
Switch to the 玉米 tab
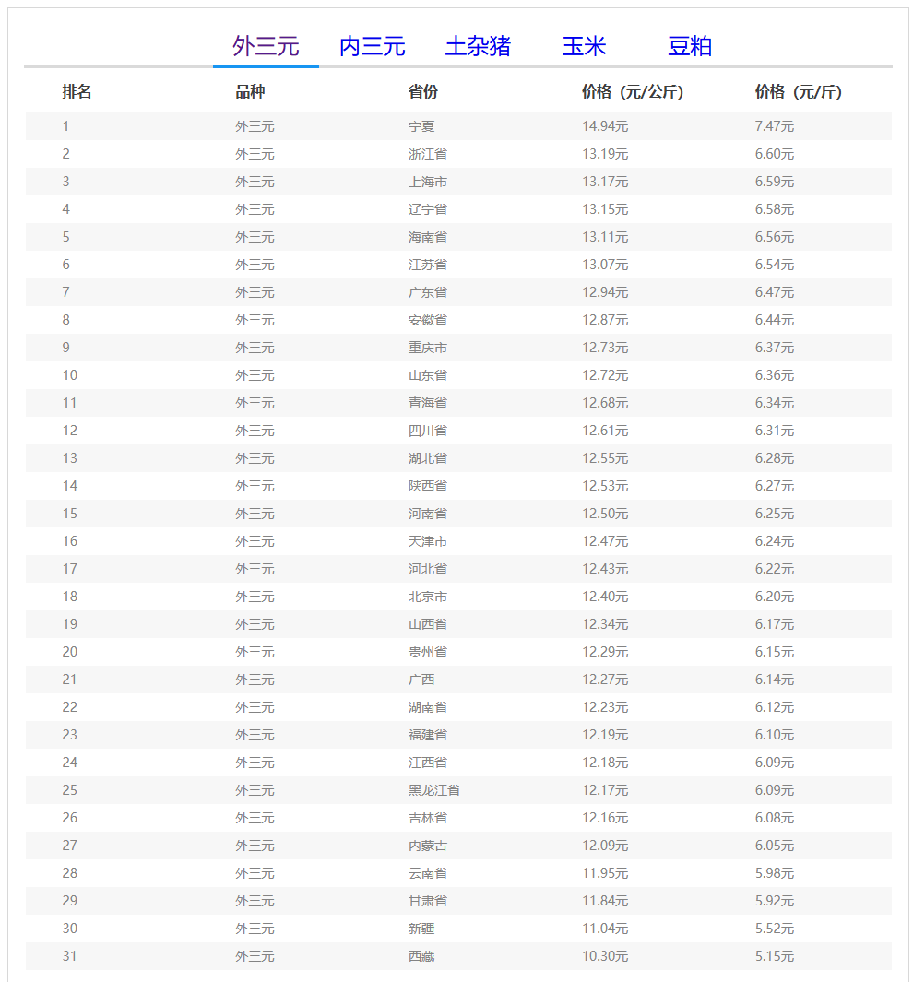584,46
